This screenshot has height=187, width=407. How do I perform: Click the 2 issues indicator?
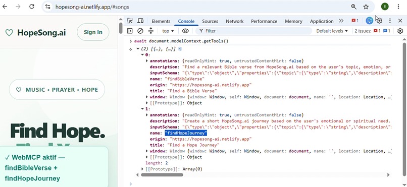tap(372, 31)
